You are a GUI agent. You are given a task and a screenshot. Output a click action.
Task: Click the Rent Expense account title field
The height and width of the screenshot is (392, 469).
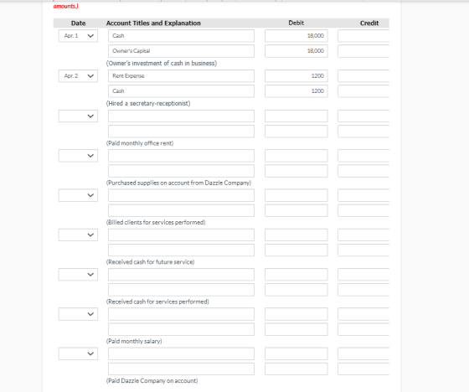(181, 76)
